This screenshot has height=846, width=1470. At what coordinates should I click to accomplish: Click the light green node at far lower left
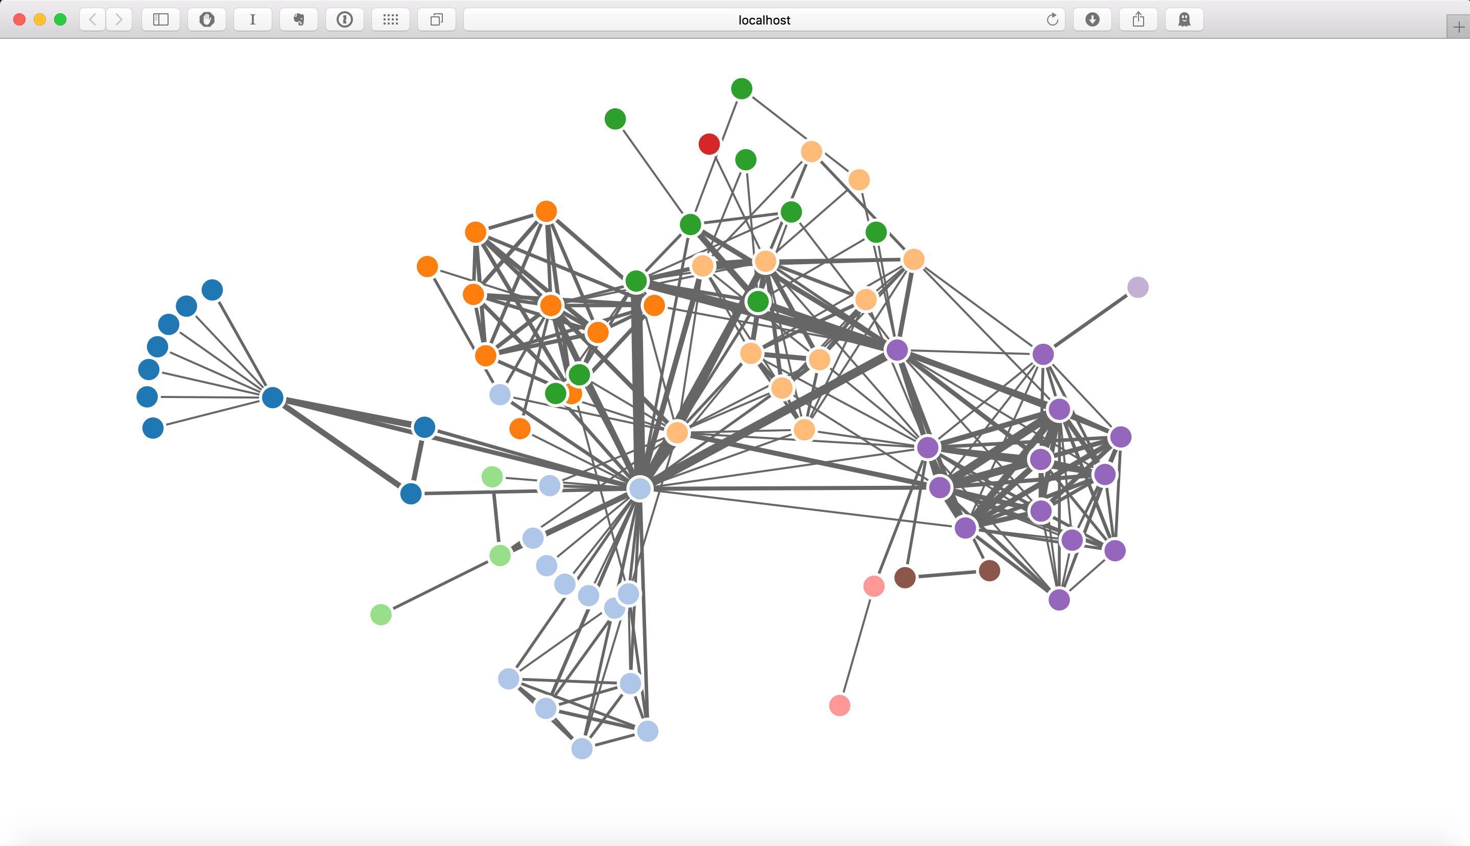point(381,614)
